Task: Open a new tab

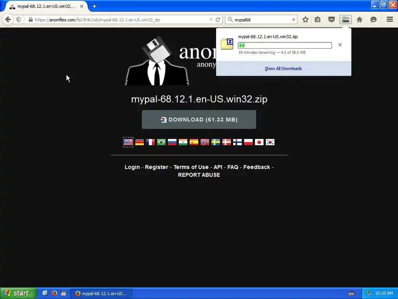Action: coord(94,6)
